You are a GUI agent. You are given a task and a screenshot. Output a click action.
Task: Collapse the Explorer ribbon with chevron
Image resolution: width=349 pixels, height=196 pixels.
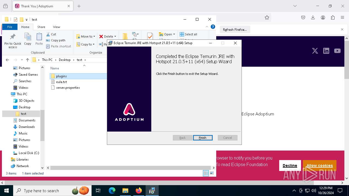click(207, 27)
